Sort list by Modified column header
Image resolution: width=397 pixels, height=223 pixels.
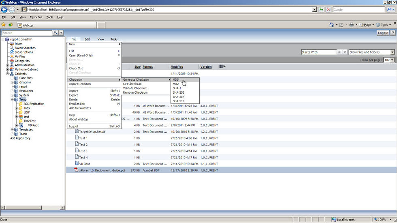[177, 66]
